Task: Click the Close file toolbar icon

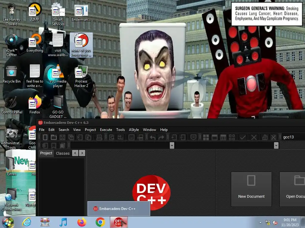Action: click(80, 137)
